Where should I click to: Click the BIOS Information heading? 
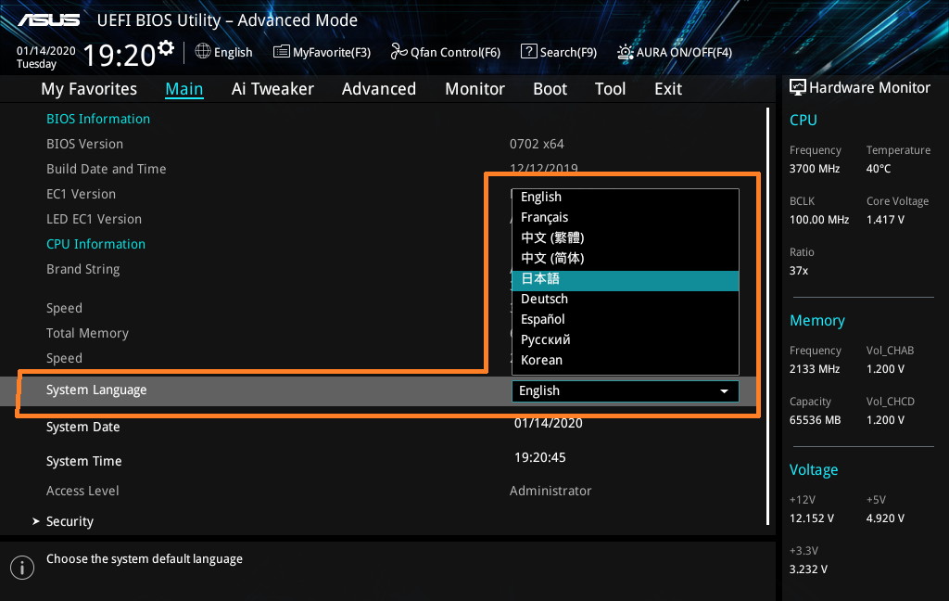point(98,119)
